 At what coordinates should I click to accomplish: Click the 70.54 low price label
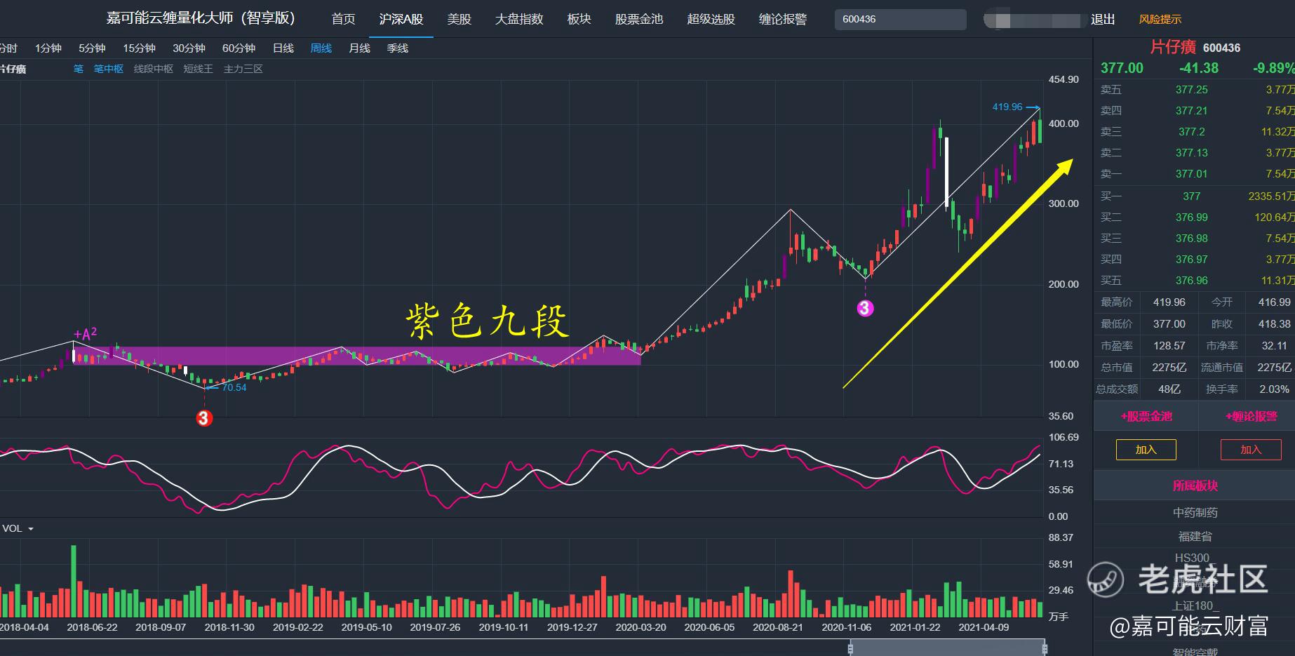click(234, 387)
